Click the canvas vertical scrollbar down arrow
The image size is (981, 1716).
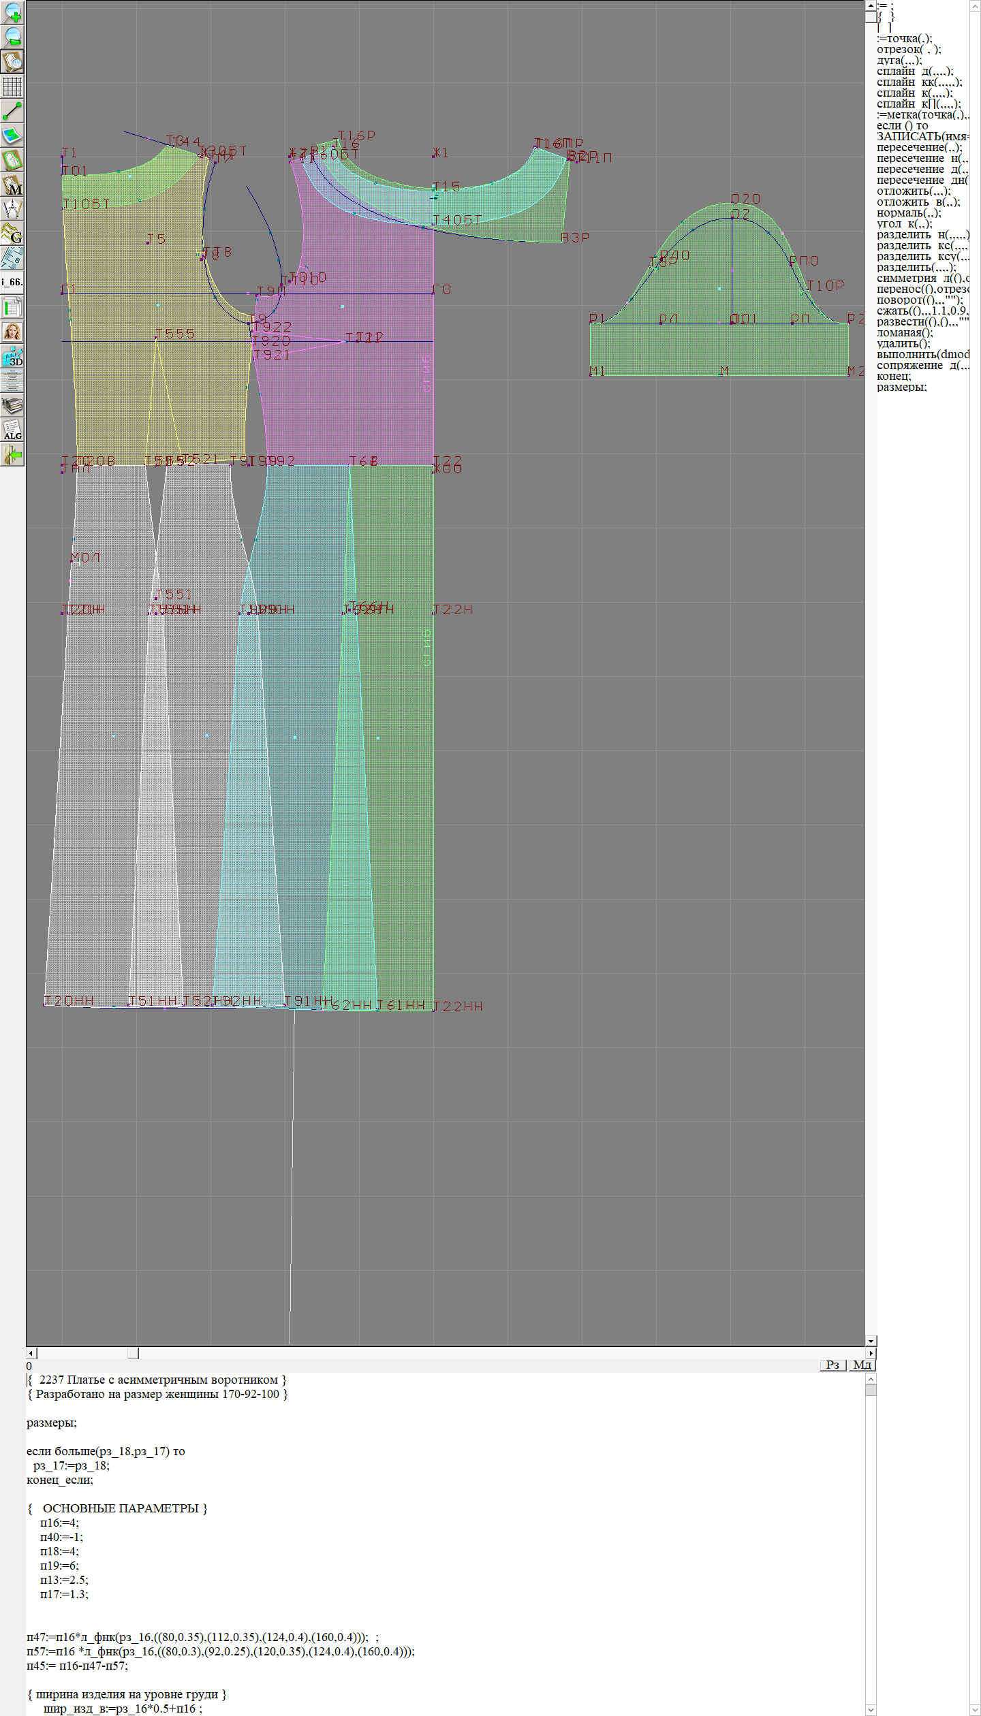871,825
